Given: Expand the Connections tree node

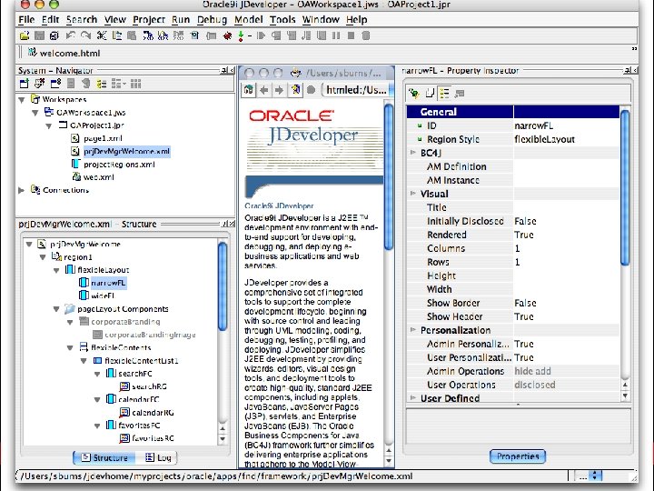Looking at the screenshot, I should [x=21, y=190].
